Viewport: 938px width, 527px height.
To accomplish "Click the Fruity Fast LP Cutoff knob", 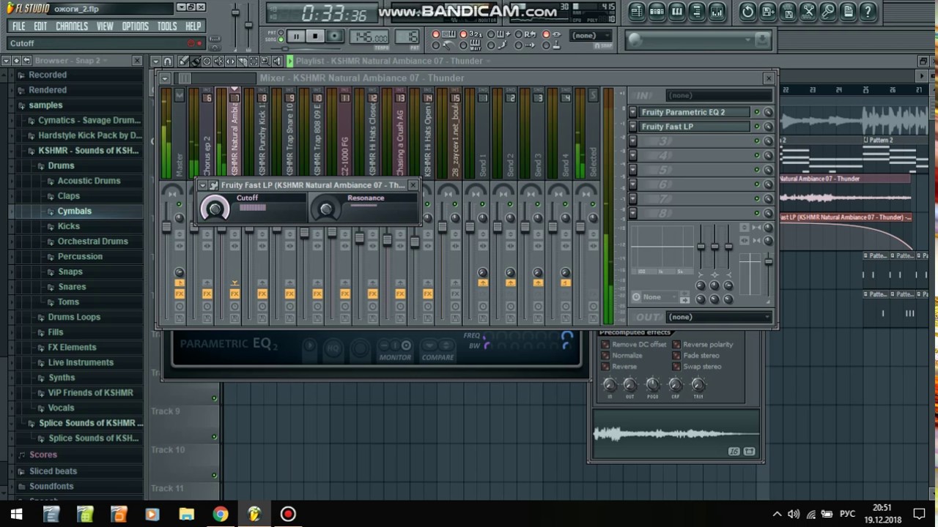I will coord(215,209).
